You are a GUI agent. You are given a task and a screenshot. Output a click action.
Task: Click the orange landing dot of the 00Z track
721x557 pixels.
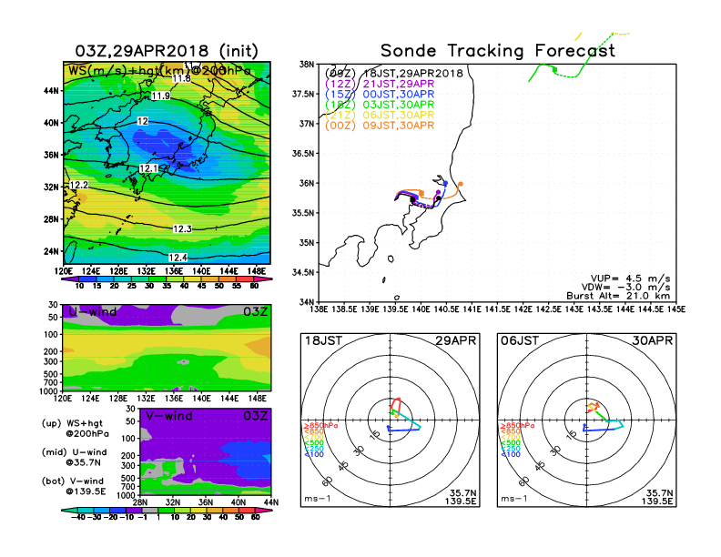pyautogui.click(x=461, y=184)
